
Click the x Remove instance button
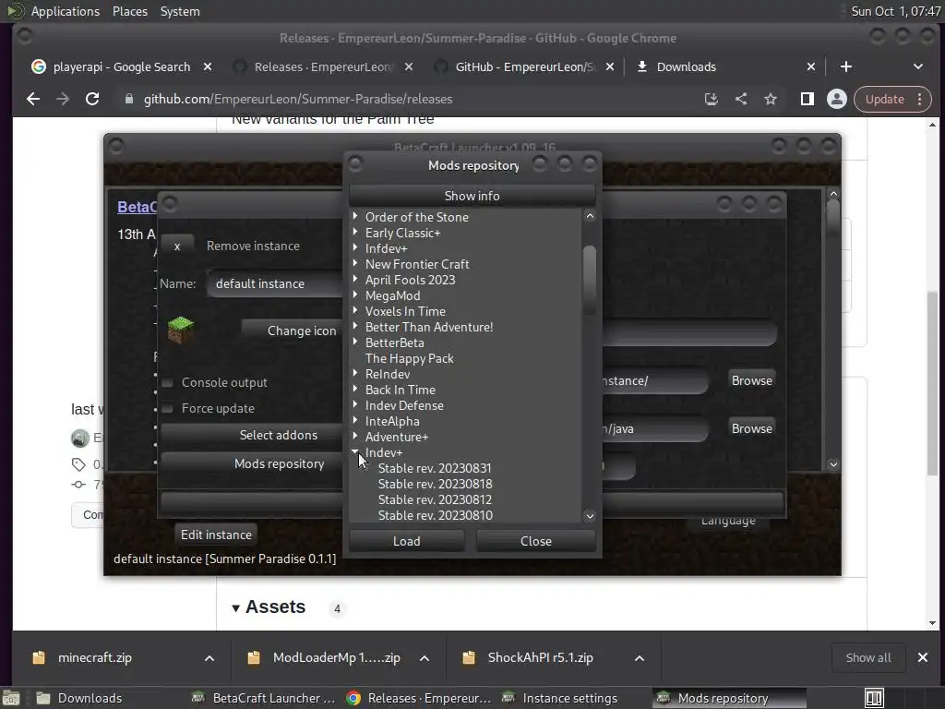[177, 246]
